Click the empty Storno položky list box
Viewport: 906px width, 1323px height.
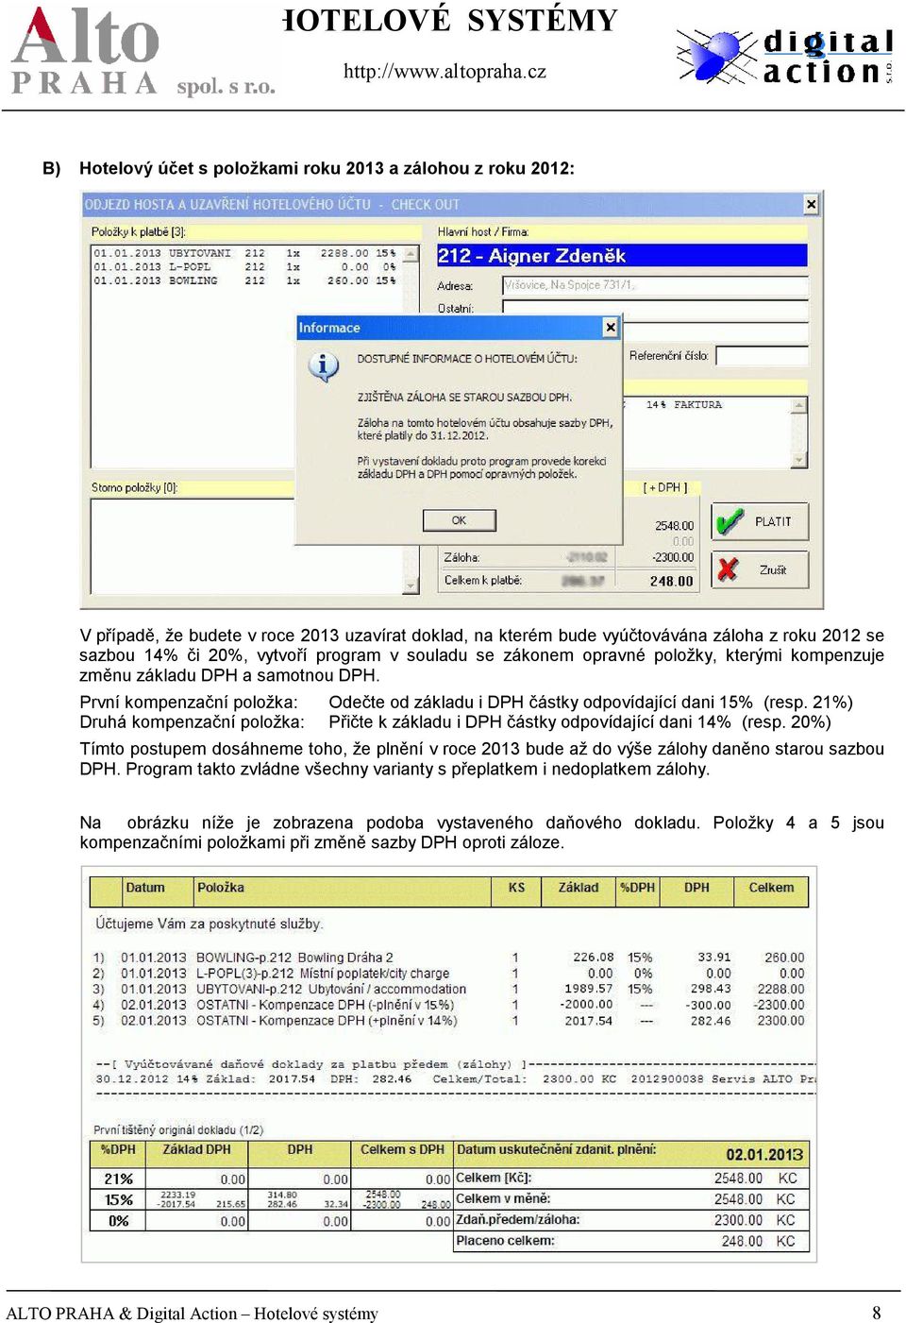click(247, 546)
